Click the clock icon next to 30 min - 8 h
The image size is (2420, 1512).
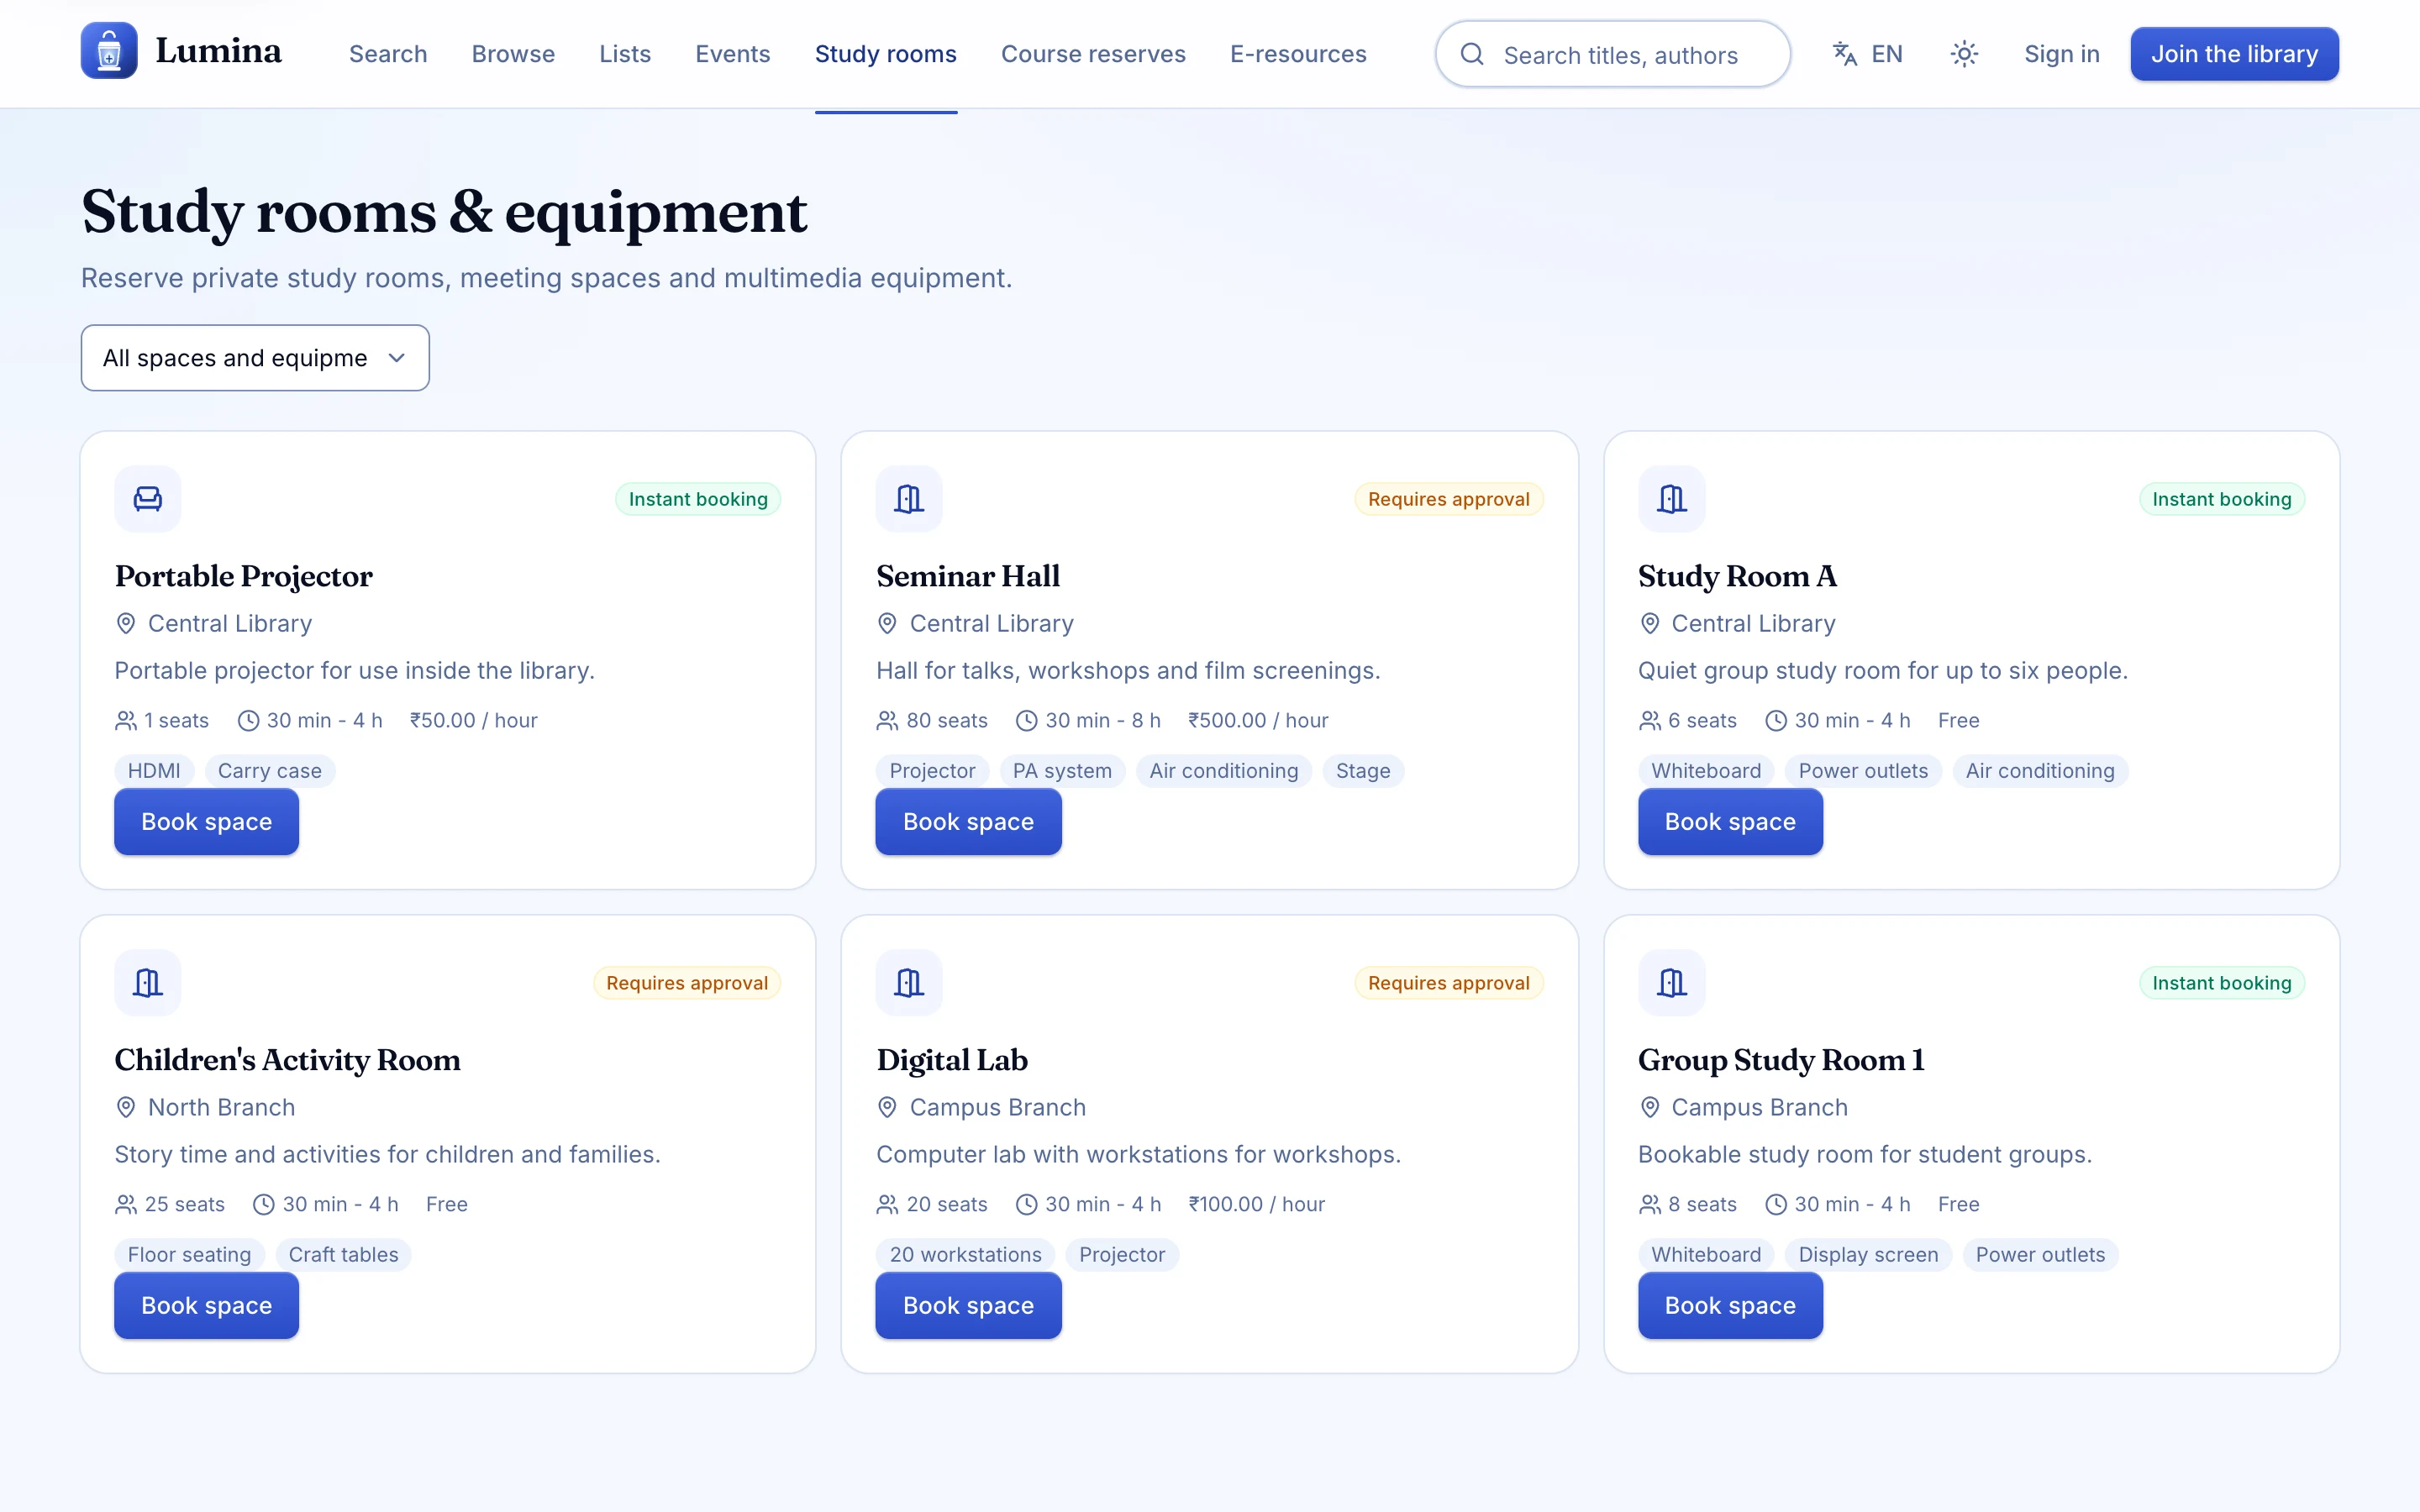[x=1026, y=721]
